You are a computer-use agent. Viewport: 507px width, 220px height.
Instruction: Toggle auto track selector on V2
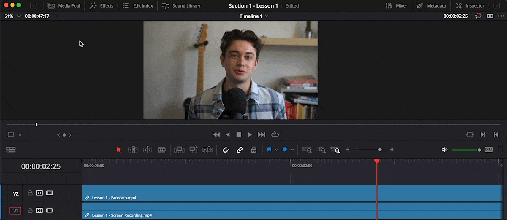point(39,193)
